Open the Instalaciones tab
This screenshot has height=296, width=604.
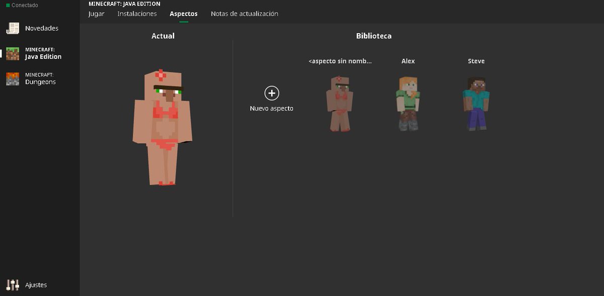coord(137,14)
